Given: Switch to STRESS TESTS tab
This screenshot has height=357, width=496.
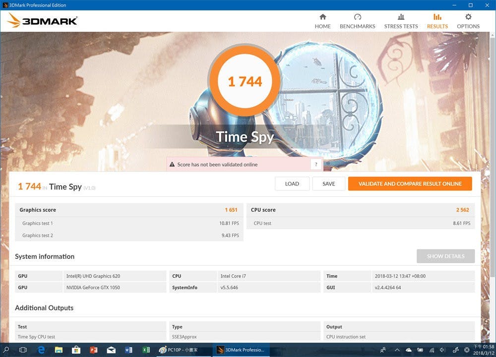Looking at the screenshot, I should pos(401,21).
